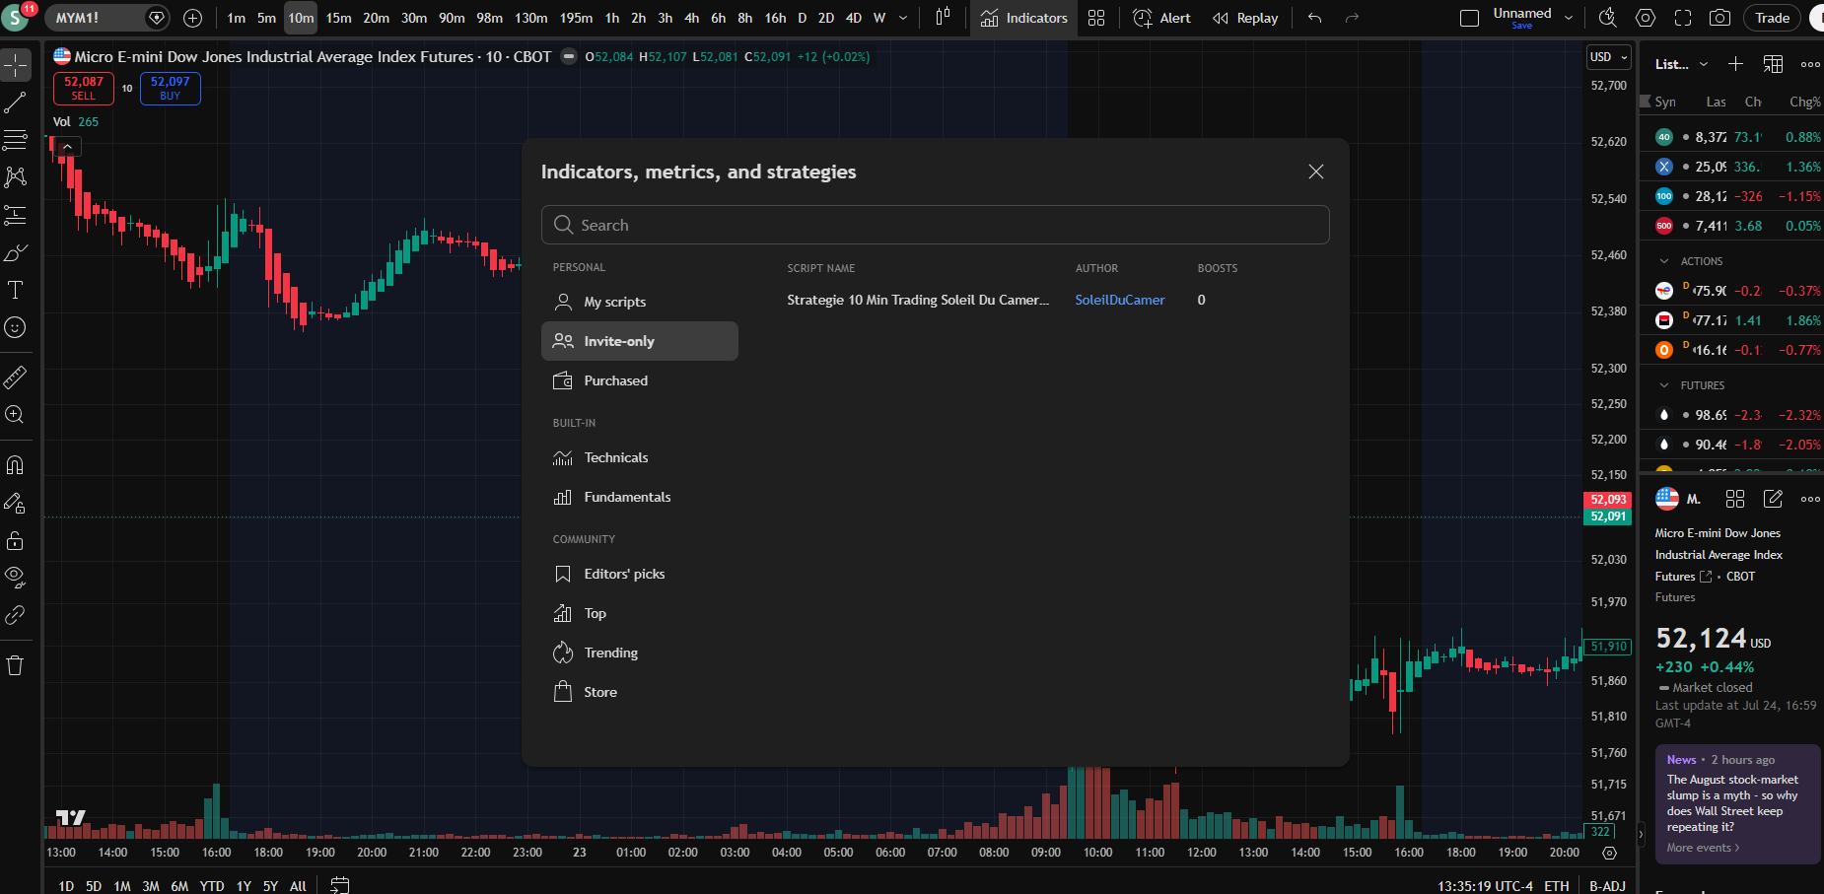
Task: Browse the Fundamentals built-in category
Action: coord(640,497)
